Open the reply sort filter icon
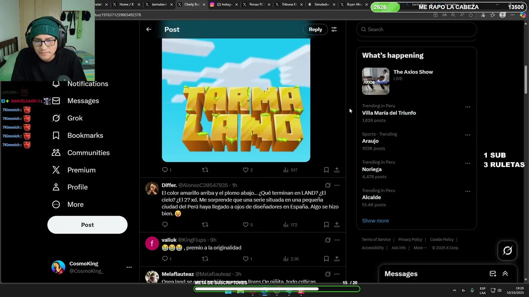Viewport: 529px width, 297px height. point(334,29)
